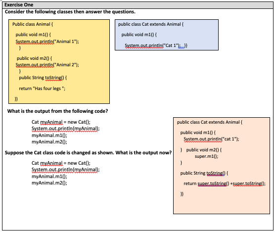The width and height of the screenshot is (275, 232).
Task: Click println "Cat 1" statement in blue box
Action: (156, 46)
